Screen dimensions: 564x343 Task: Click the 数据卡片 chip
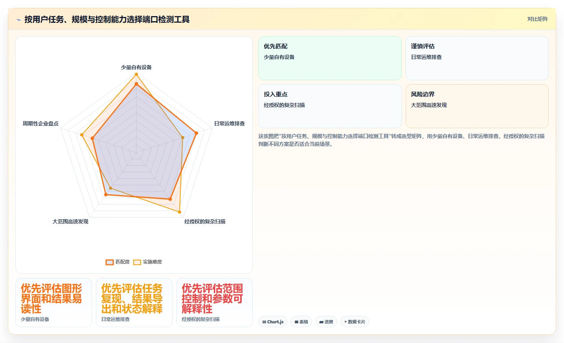[355, 322]
